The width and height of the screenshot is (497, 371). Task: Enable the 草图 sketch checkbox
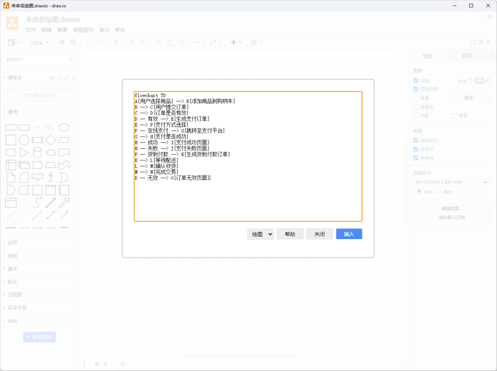[x=454, y=116]
